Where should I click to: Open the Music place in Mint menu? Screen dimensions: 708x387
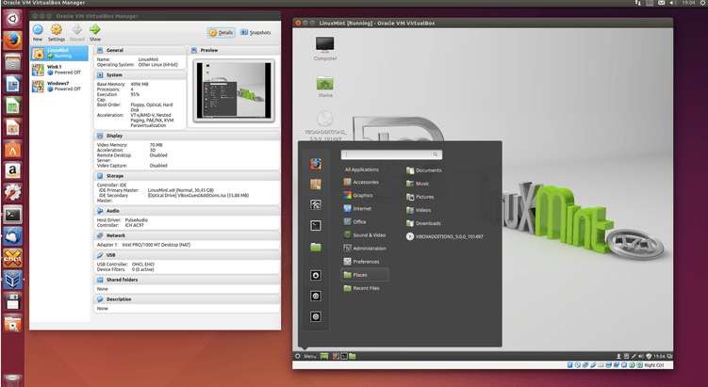[x=418, y=184]
